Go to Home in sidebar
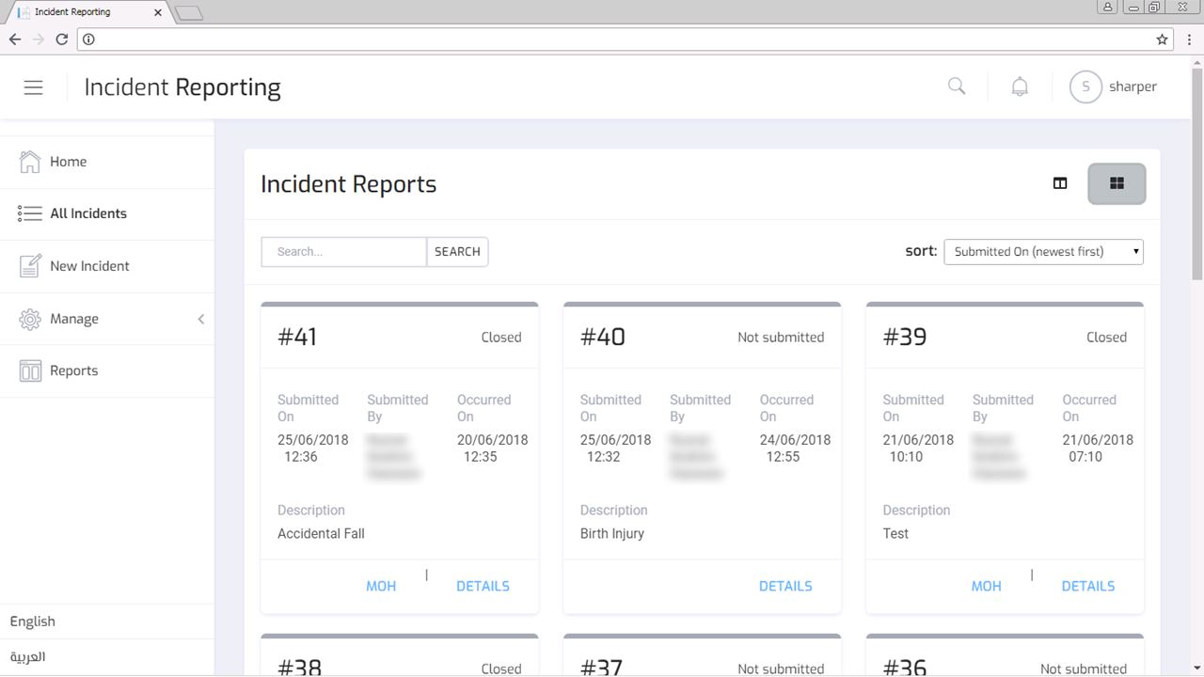This screenshot has height=677, width=1204. click(106, 162)
